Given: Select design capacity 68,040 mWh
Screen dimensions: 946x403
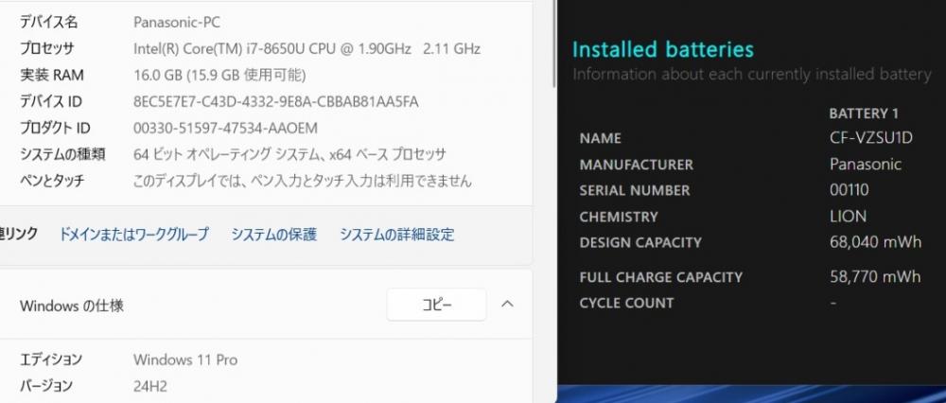Looking at the screenshot, I should (875, 242).
